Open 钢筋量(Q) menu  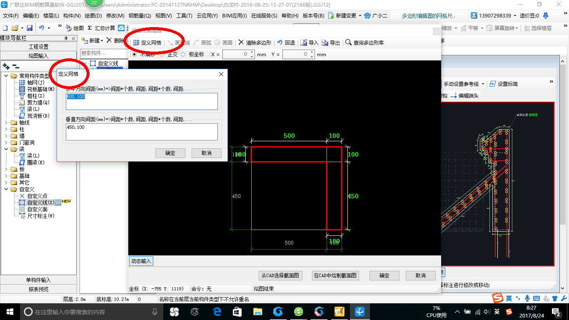point(140,15)
